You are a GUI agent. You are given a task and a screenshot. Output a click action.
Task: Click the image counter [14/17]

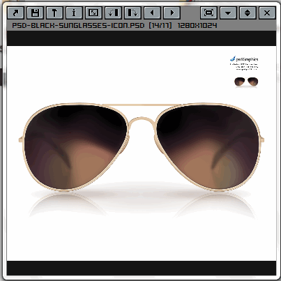coord(160,25)
